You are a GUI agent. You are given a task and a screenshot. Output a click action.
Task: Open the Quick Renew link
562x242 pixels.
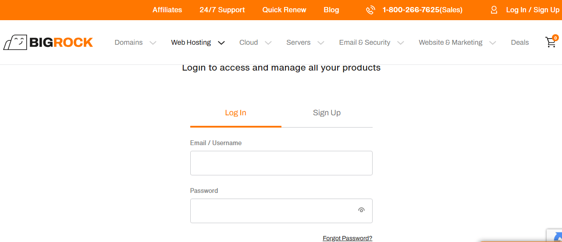pyautogui.click(x=284, y=10)
